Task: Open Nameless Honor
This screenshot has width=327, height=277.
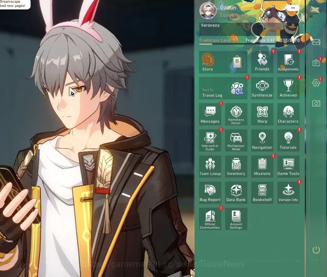Action: [x=236, y=114]
